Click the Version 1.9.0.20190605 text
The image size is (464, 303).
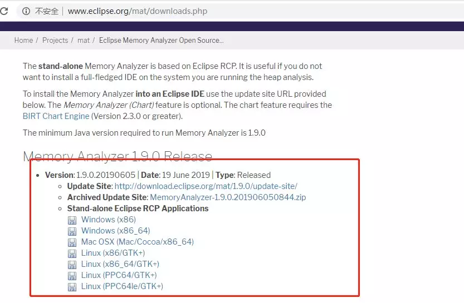point(90,175)
